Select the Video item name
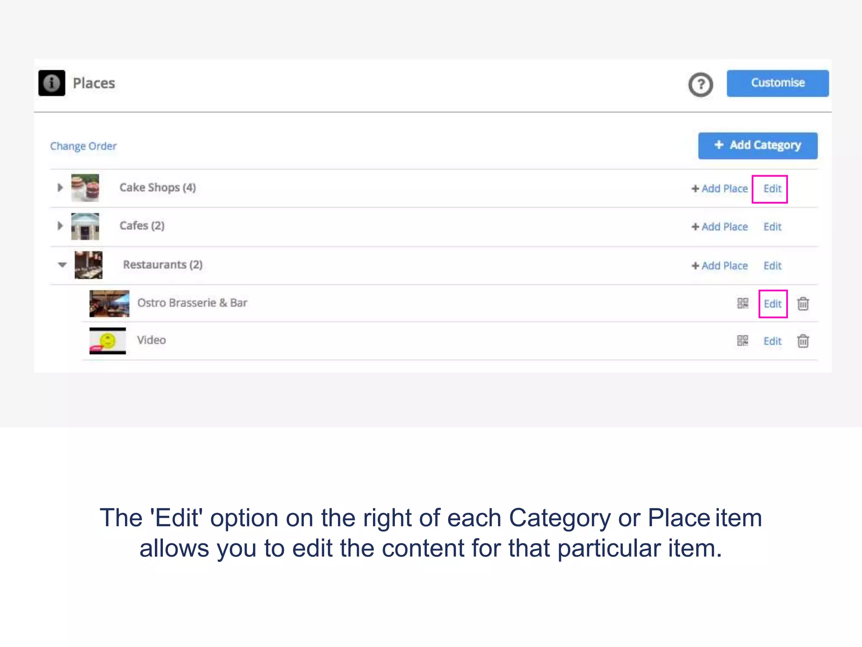Viewport: 862px width, 647px height. pos(152,340)
